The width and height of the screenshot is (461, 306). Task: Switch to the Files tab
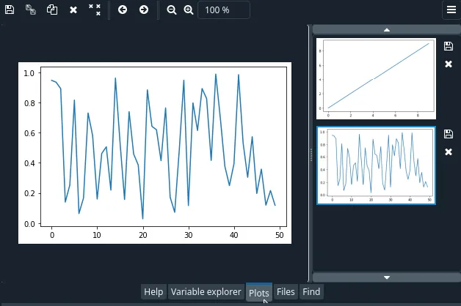[x=286, y=292]
